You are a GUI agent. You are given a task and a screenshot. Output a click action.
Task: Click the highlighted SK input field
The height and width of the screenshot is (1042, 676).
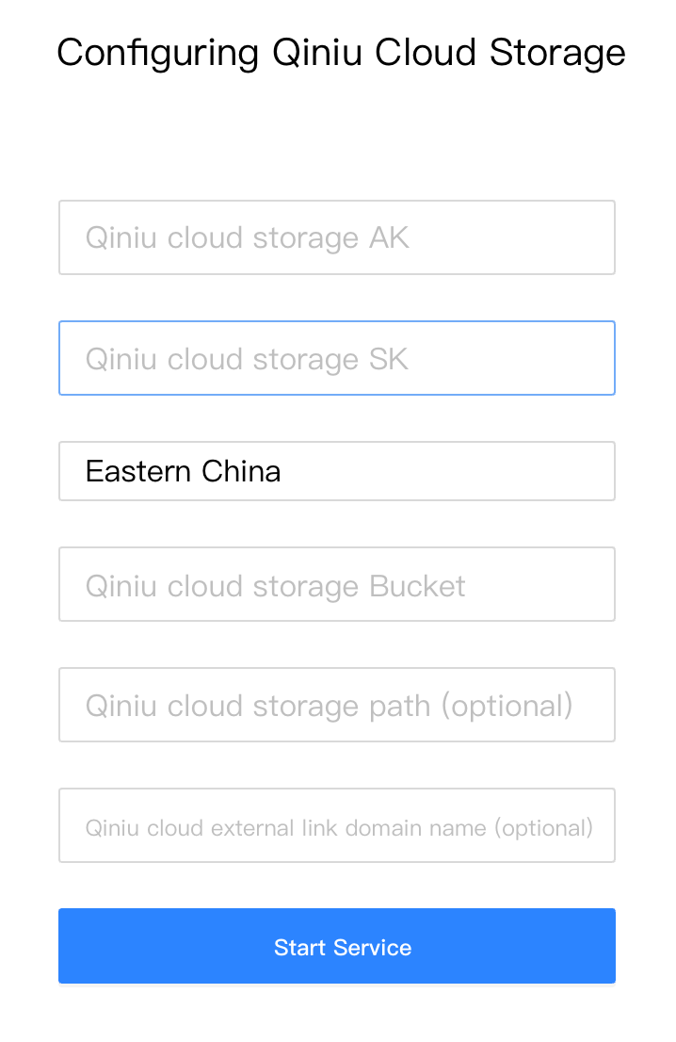pos(336,358)
